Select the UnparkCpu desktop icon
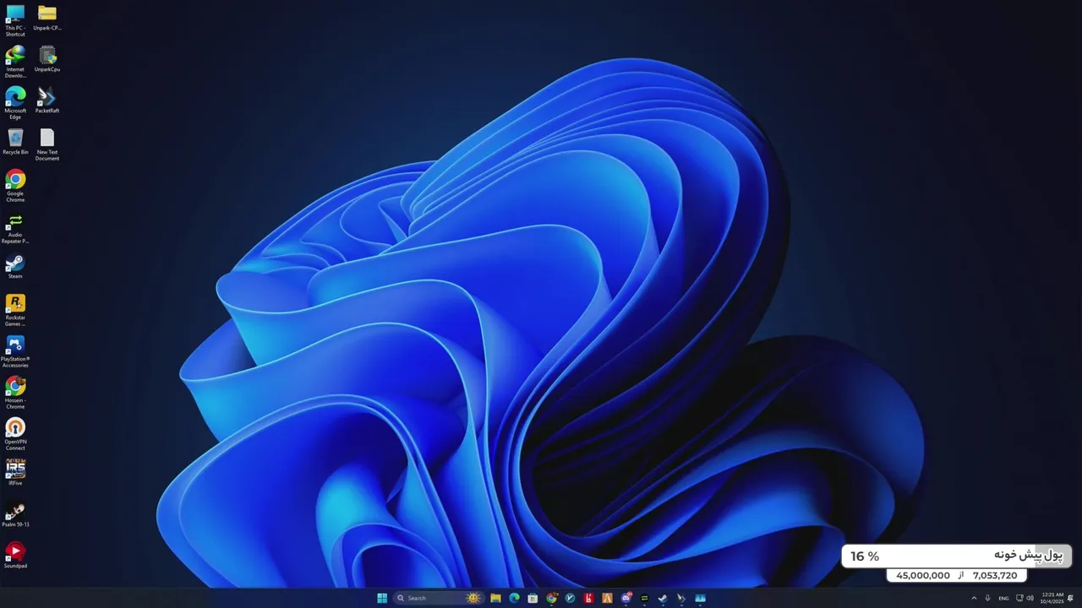The image size is (1082, 608). pyautogui.click(x=47, y=59)
